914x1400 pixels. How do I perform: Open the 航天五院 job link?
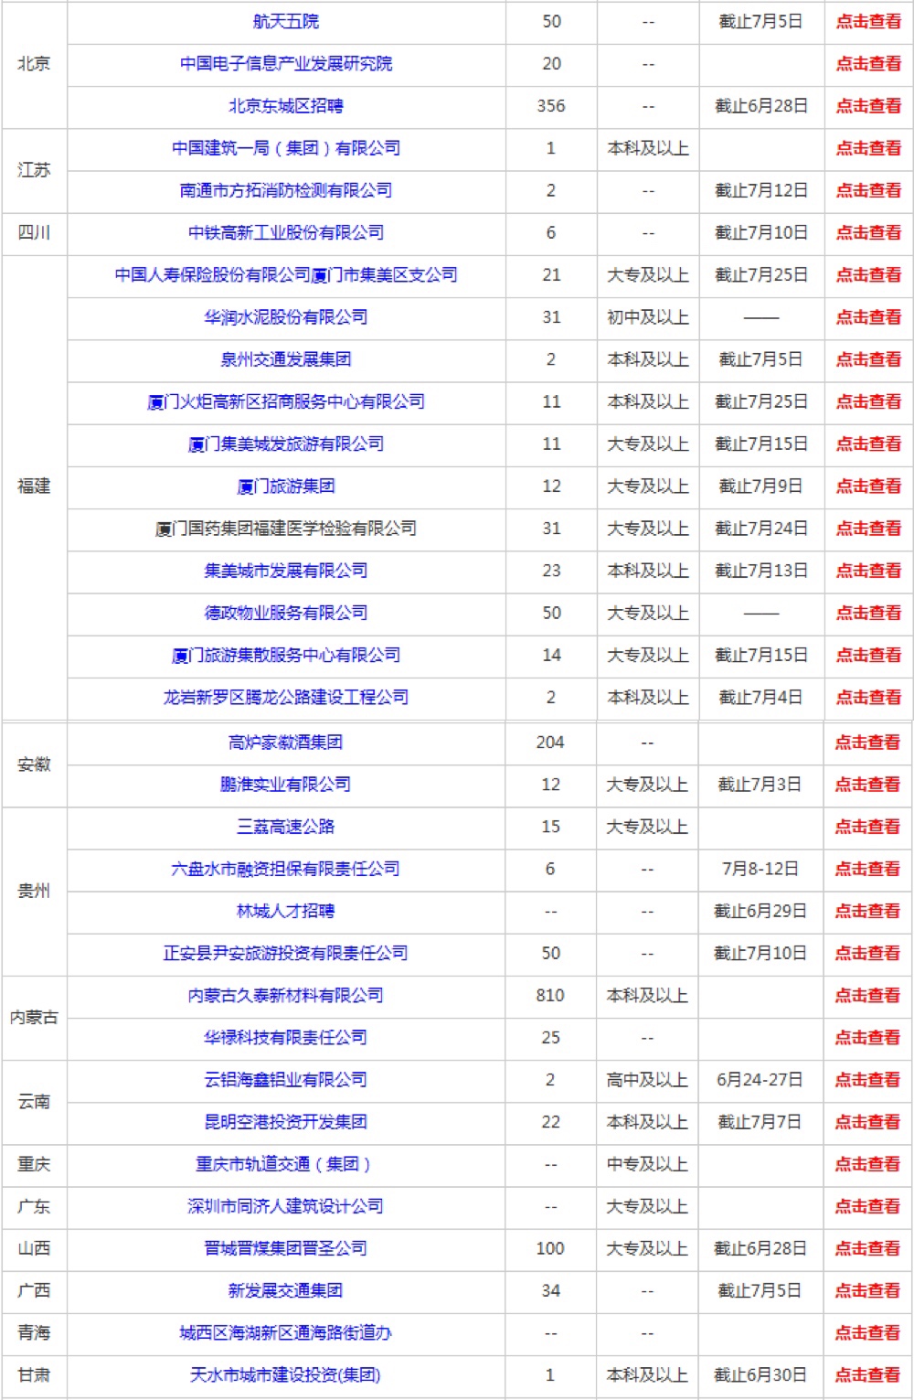pos(286,21)
